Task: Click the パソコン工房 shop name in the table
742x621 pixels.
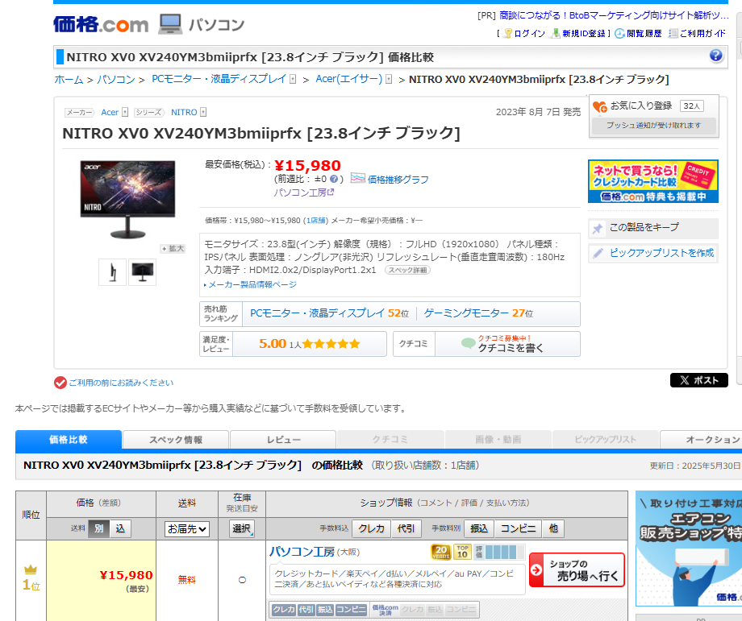Action: [302, 552]
